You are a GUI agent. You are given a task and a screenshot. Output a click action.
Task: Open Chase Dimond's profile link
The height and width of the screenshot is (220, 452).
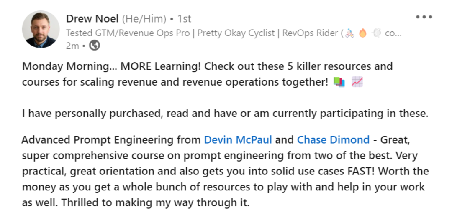pyautogui.click(x=333, y=139)
